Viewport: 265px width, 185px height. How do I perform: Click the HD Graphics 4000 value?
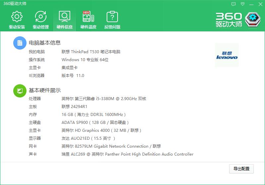point(101,130)
